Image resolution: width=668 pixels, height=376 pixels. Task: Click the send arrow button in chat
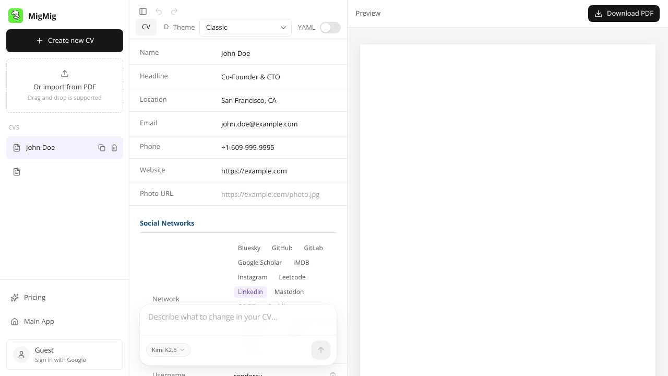pos(321,350)
